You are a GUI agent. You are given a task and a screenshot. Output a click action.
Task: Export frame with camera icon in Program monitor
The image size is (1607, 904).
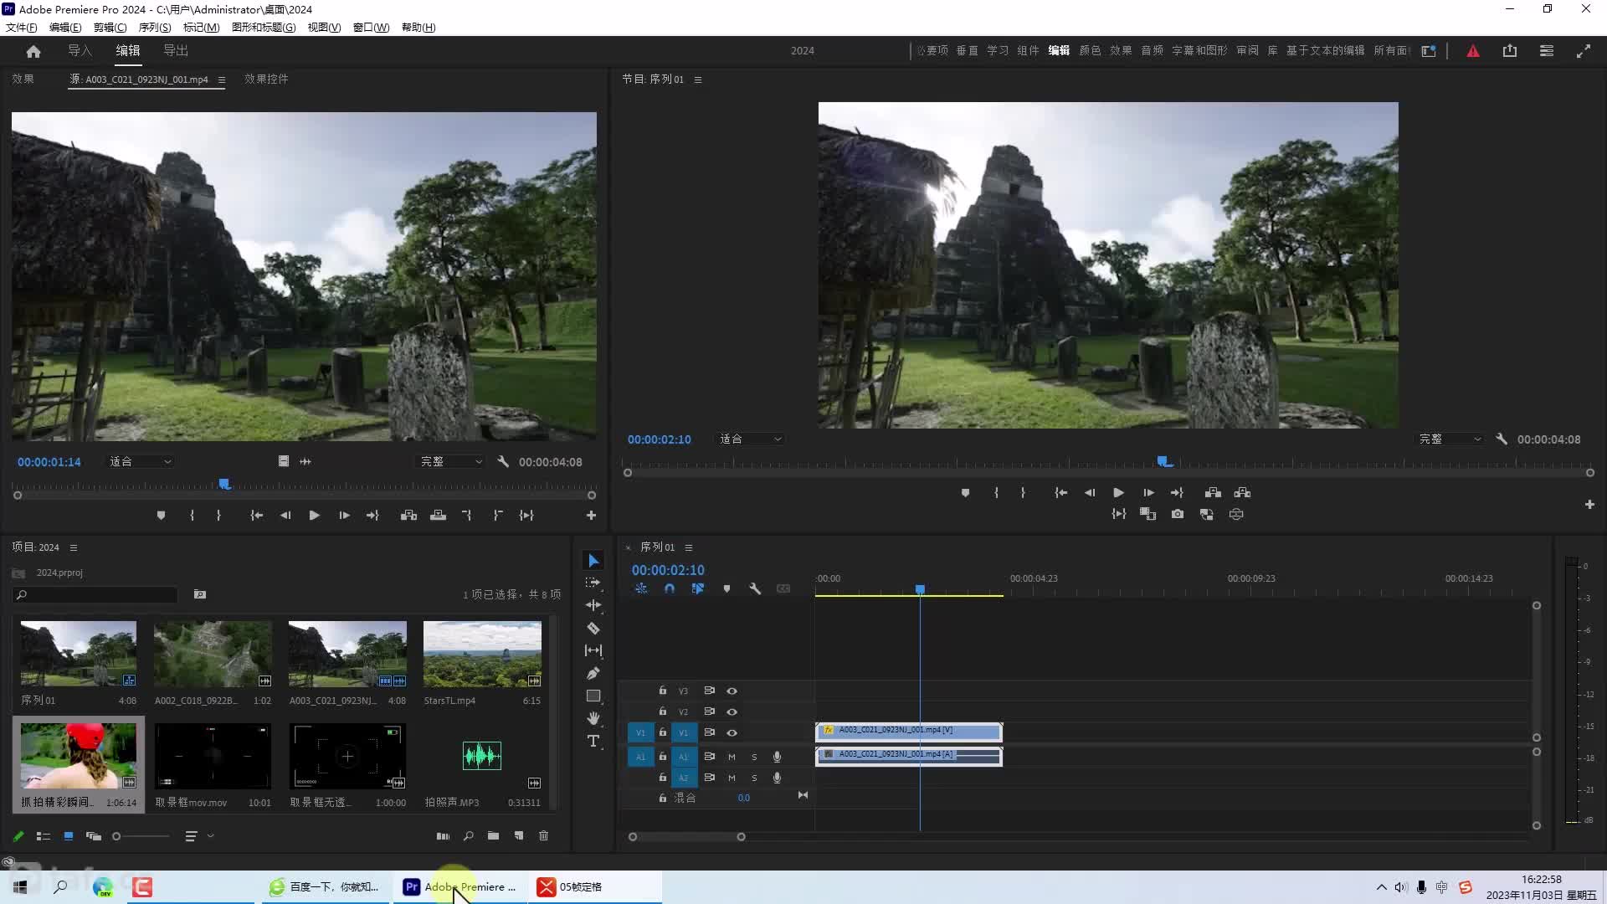click(x=1178, y=514)
